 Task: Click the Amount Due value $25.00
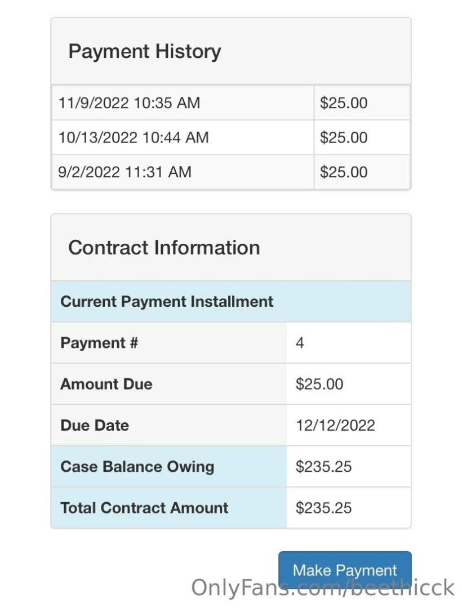pos(319,384)
